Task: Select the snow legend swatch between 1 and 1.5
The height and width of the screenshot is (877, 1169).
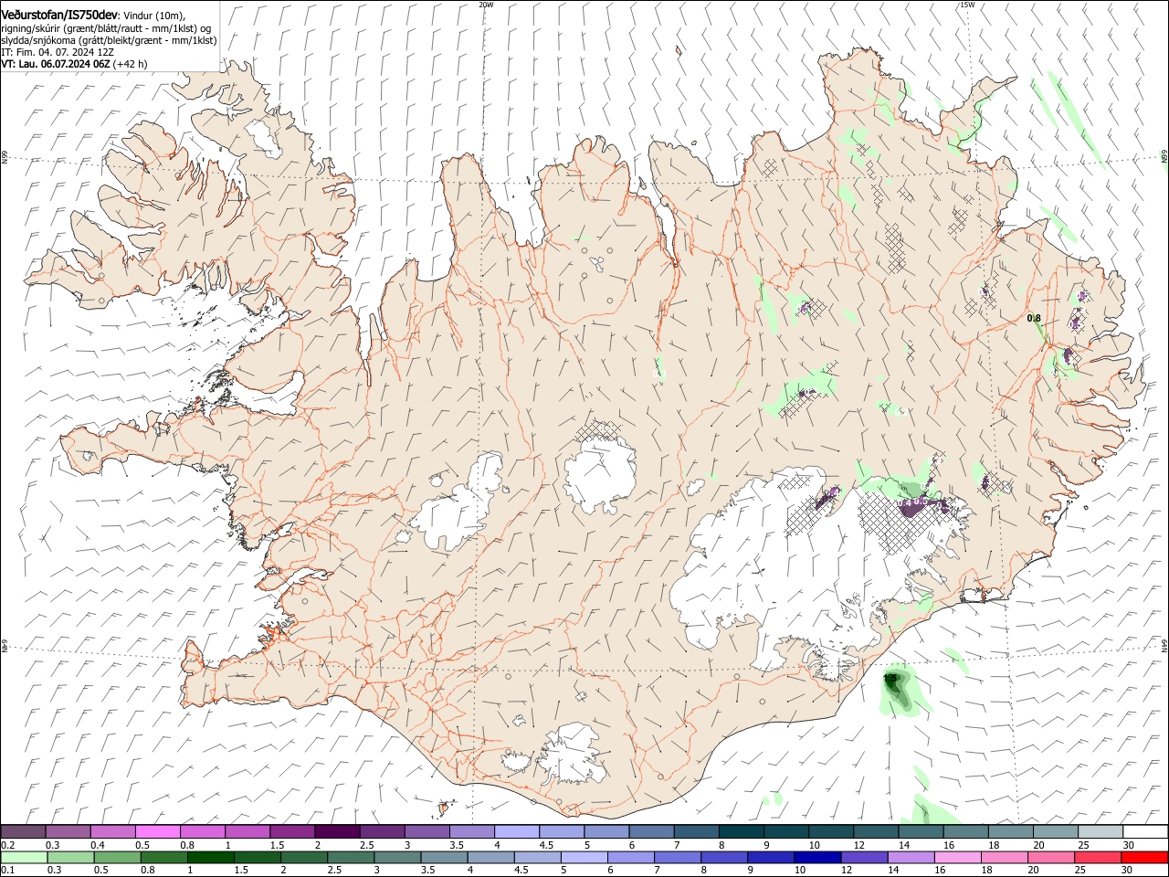Action: point(247,831)
